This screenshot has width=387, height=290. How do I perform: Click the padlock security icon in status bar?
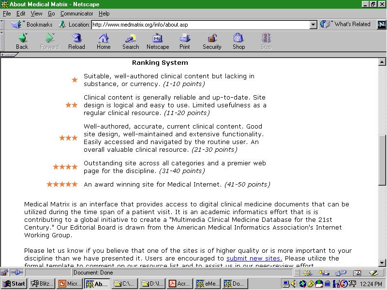4,273
